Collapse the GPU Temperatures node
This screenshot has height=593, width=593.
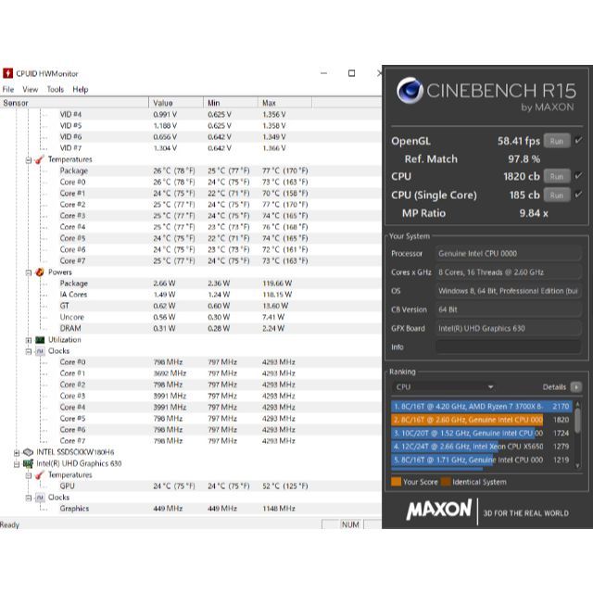(x=29, y=475)
